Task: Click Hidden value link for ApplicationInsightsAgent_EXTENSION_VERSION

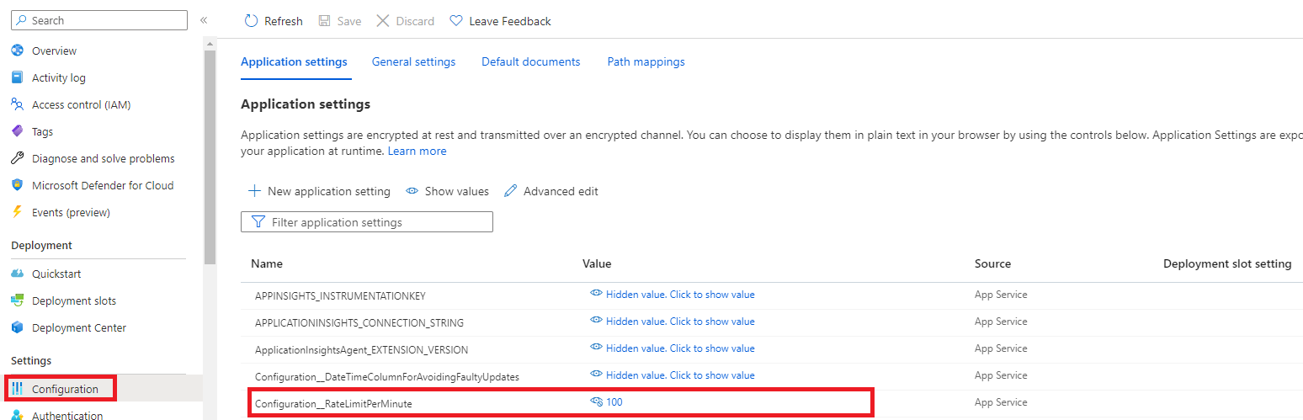Action: click(x=680, y=348)
